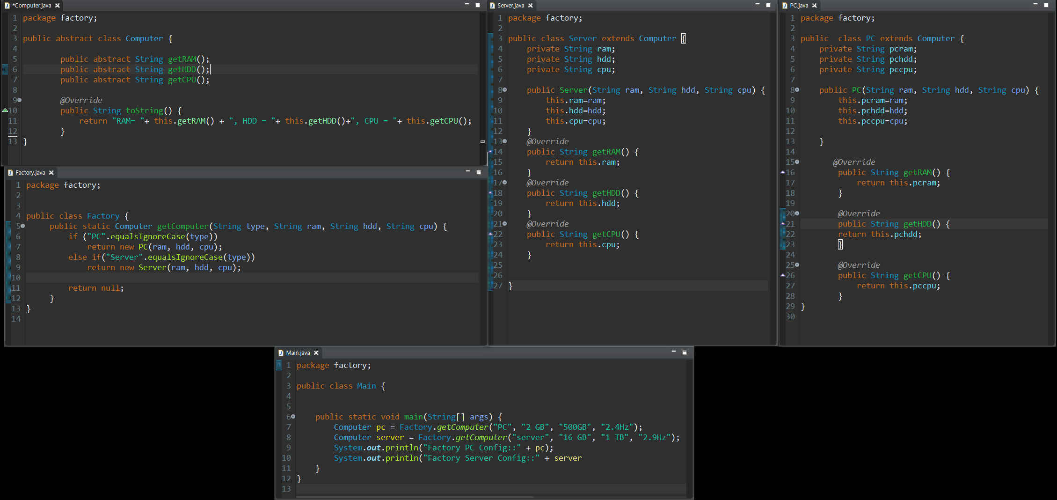The image size is (1057, 500).
Task: Close the PC.java tab
Action: click(815, 6)
